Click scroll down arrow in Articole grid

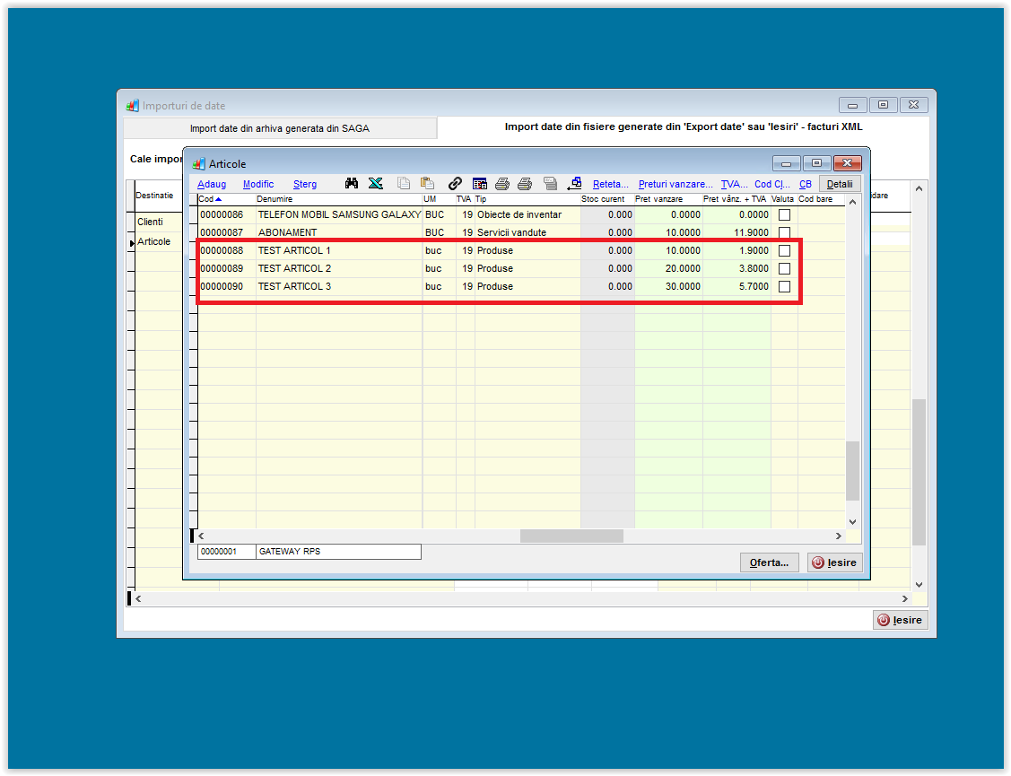tap(852, 522)
